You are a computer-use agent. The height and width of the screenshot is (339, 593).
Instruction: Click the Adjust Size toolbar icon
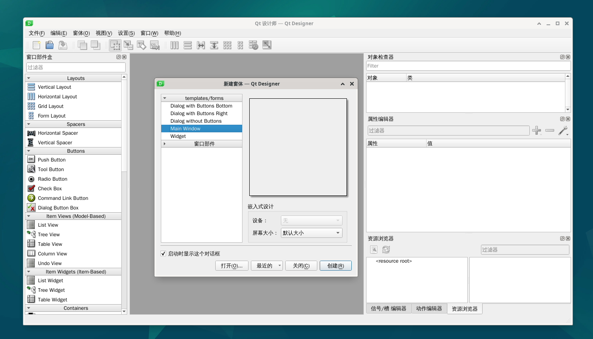267,45
